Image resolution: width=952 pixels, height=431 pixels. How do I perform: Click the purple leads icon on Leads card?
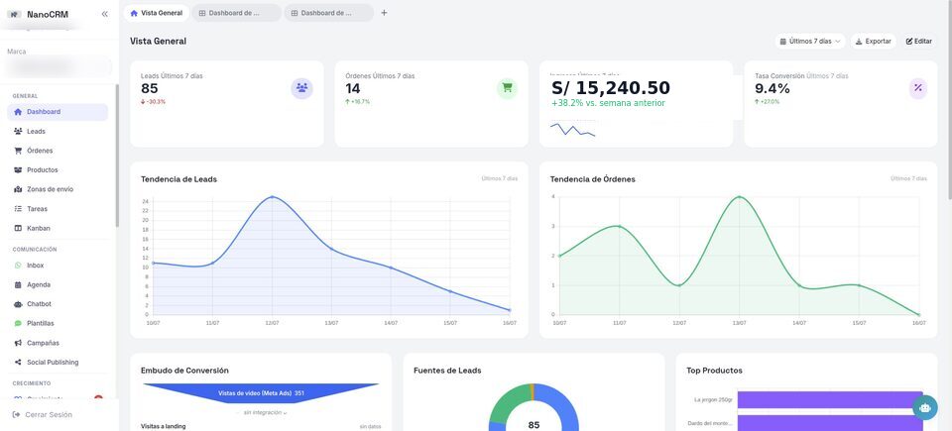(x=301, y=88)
